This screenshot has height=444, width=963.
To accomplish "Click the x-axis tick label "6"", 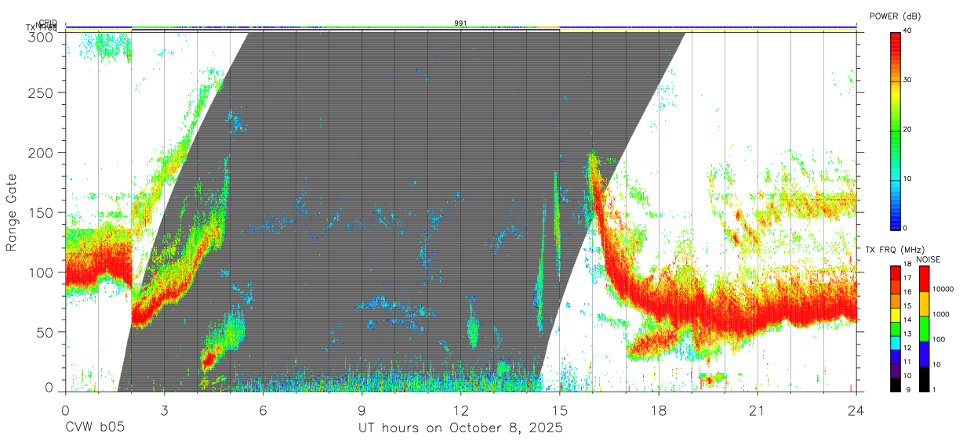I will (263, 410).
